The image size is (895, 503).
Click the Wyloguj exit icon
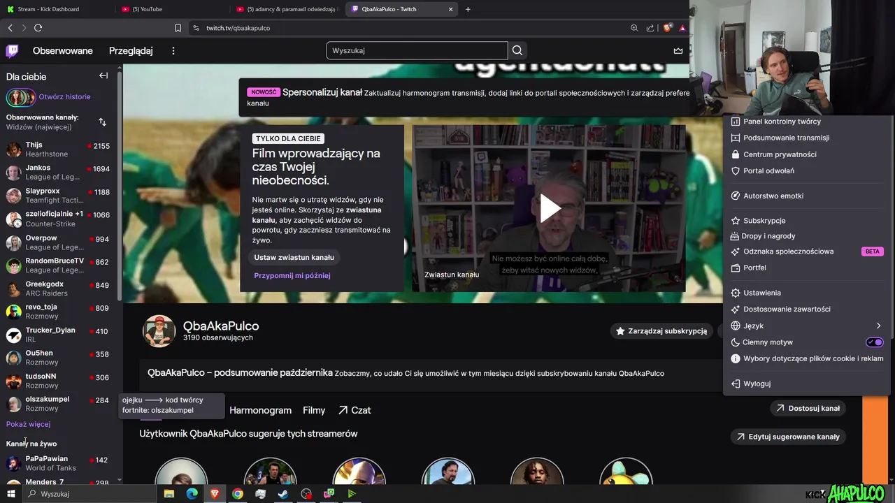click(735, 384)
